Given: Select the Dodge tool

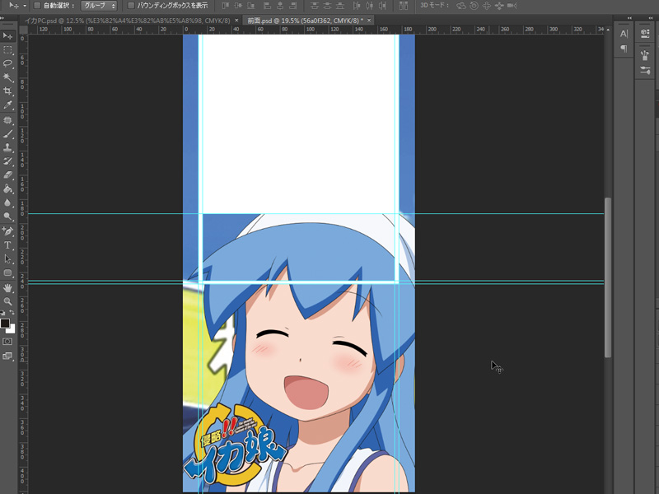Looking at the screenshot, I should click(x=7, y=217).
